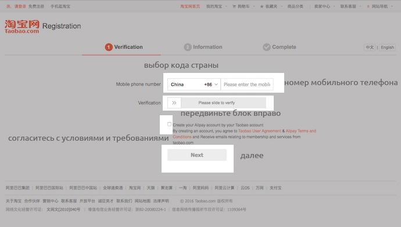Click the shopping cart icon 购物车
The height and width of the screenshot is (227, 401).
234,6
